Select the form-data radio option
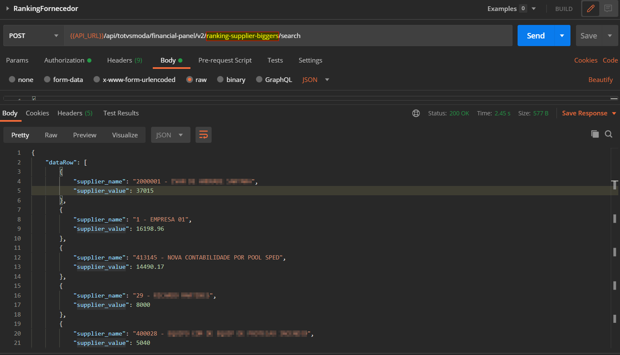This screenshot has height=355, width=620. coord(47,79)
